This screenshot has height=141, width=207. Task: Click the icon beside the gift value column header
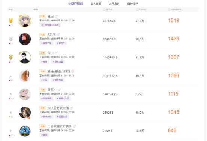coord(104,9)
